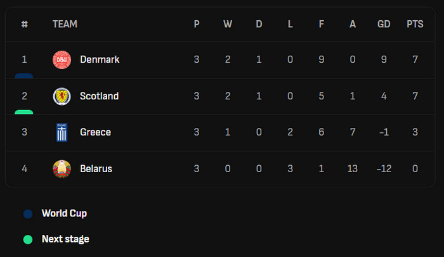444x257 pixels.
Task: Click the Denmark team crest icon
Action: 62,60
